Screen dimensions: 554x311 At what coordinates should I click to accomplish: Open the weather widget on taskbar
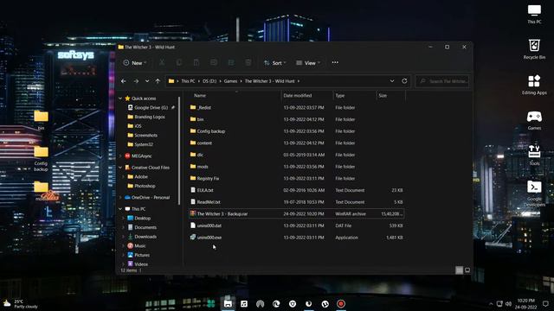pyautogui.click(x=20, y=304)
